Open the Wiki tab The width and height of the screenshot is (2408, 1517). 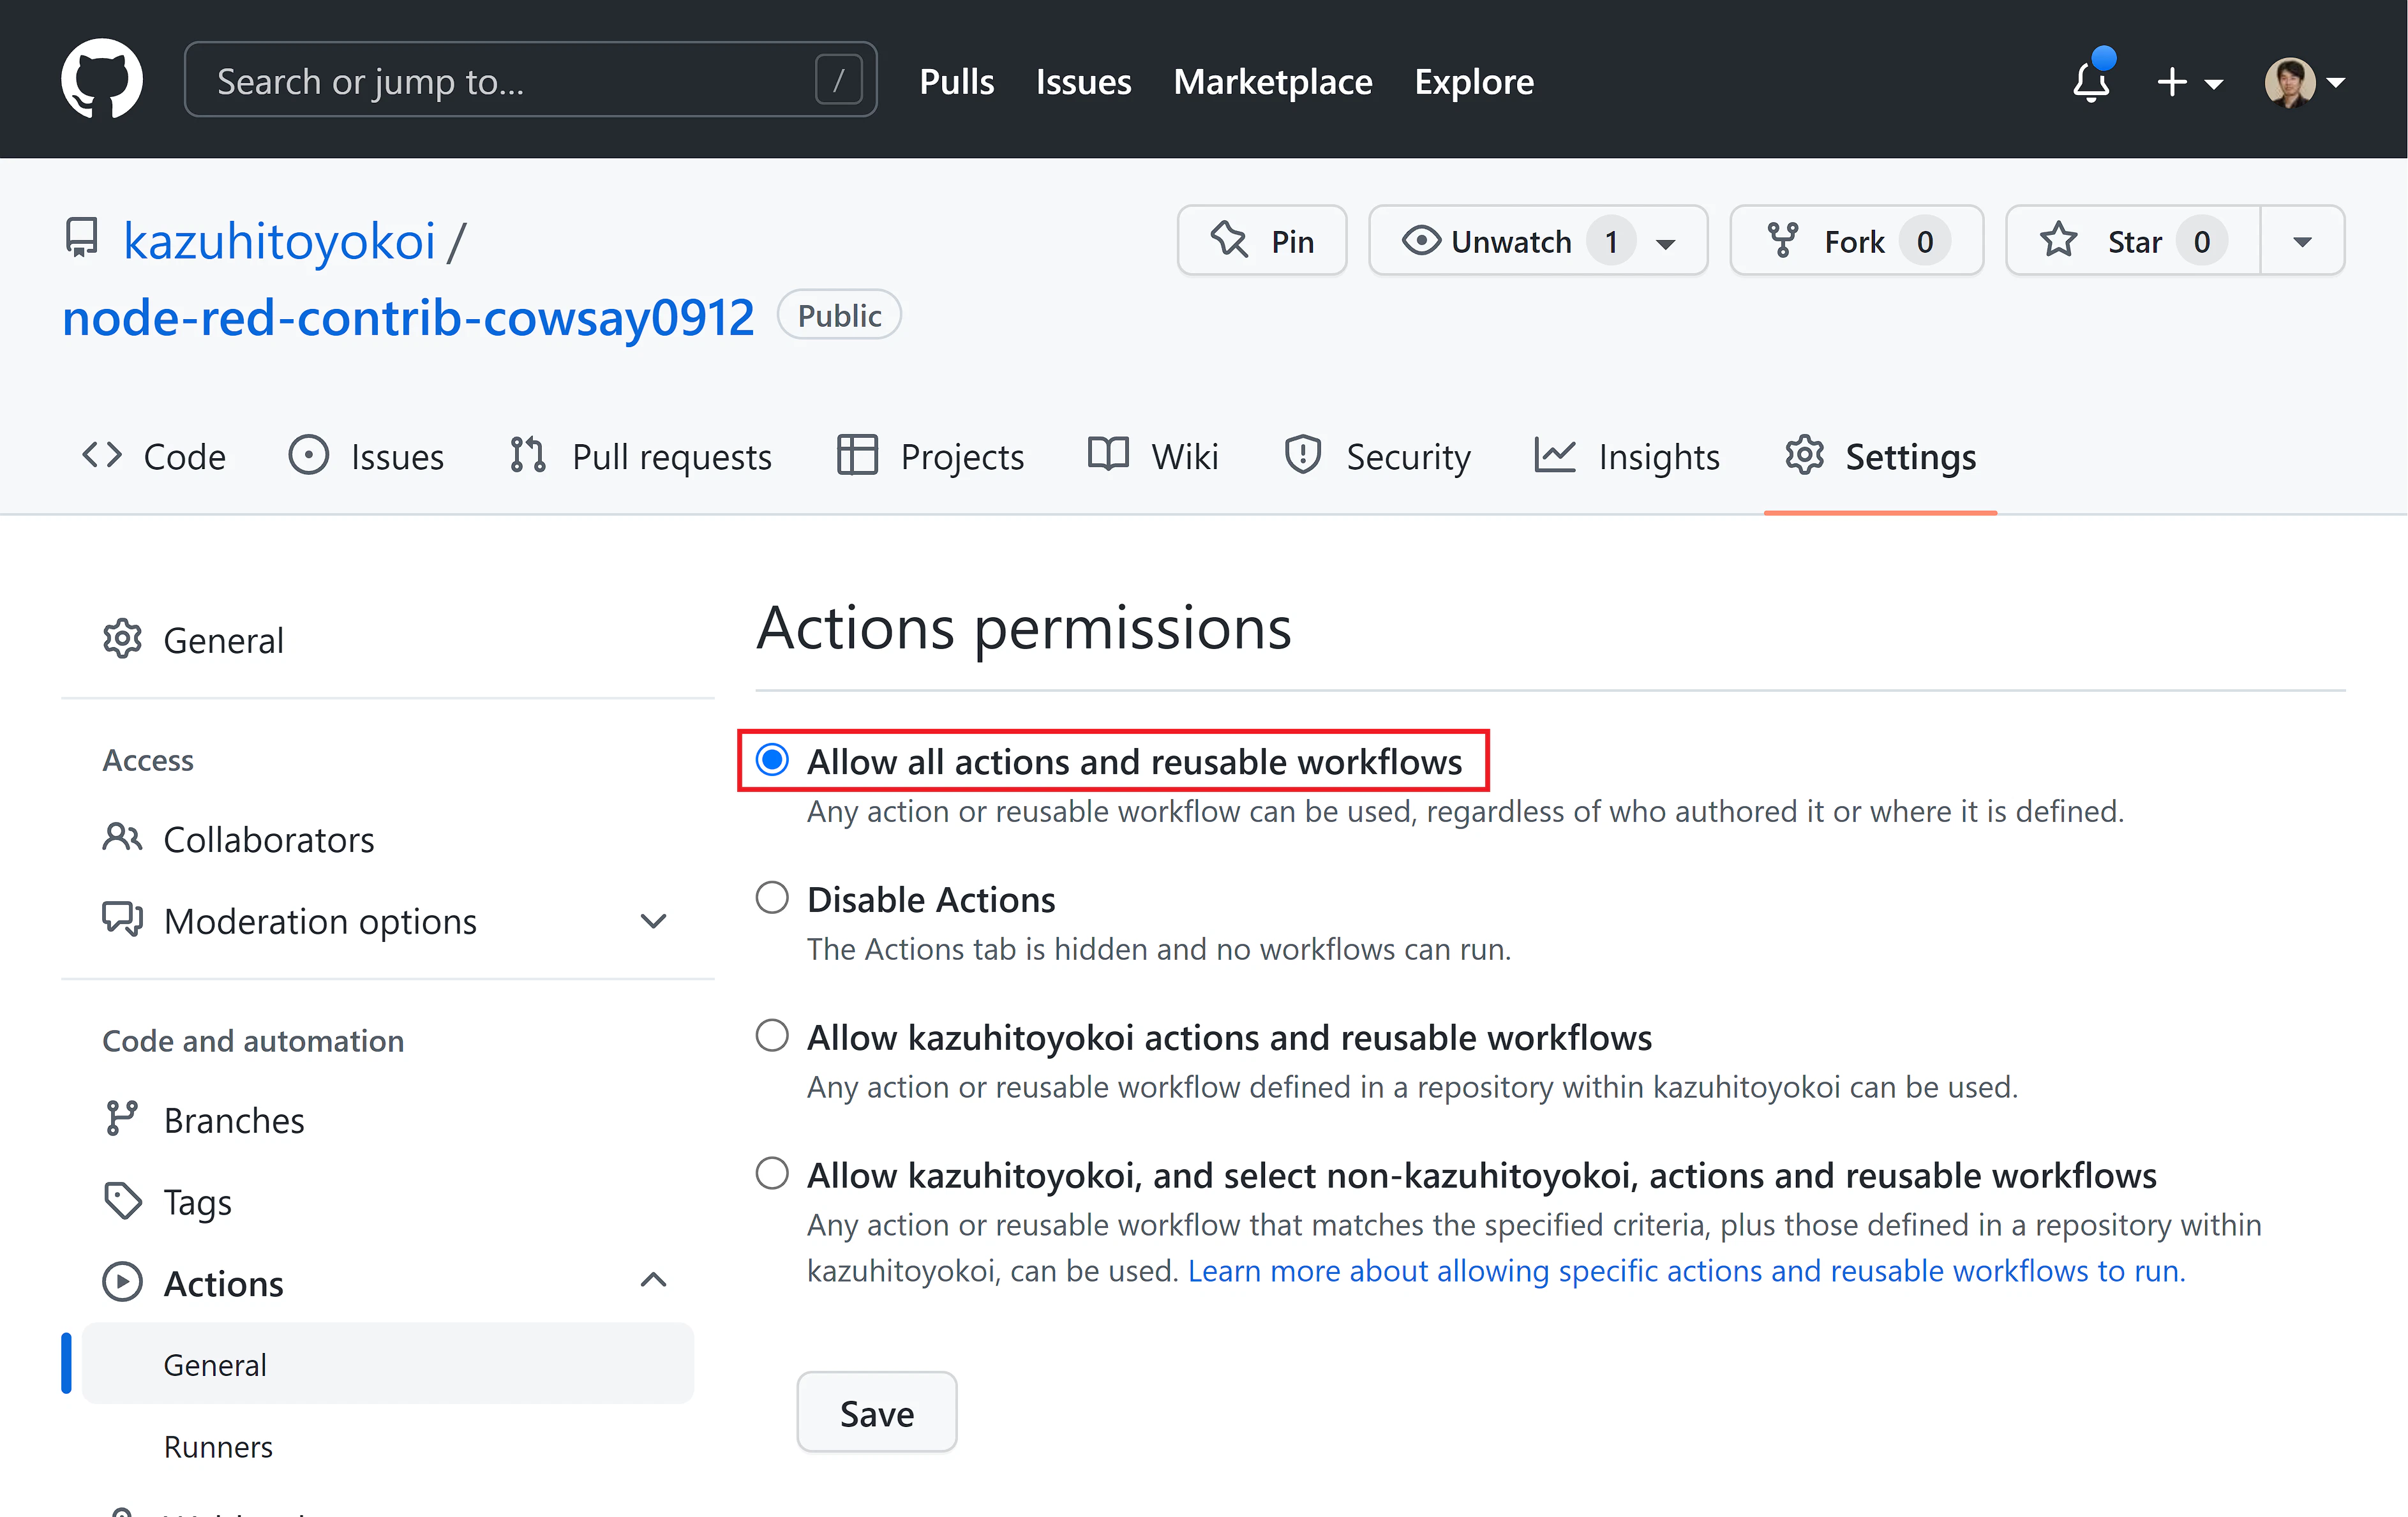(x=1153, y=456)
